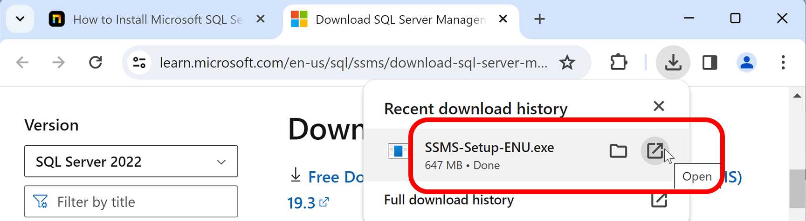Click the Filter by title field
Viewport: 806px width, 221px height.
(131, 201)
